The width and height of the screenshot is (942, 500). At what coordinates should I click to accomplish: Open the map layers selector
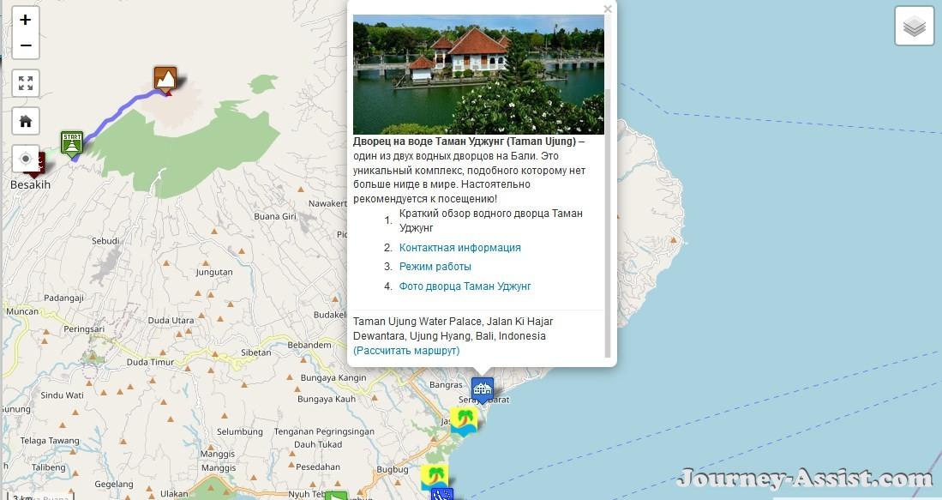click(x=914, y=27)
